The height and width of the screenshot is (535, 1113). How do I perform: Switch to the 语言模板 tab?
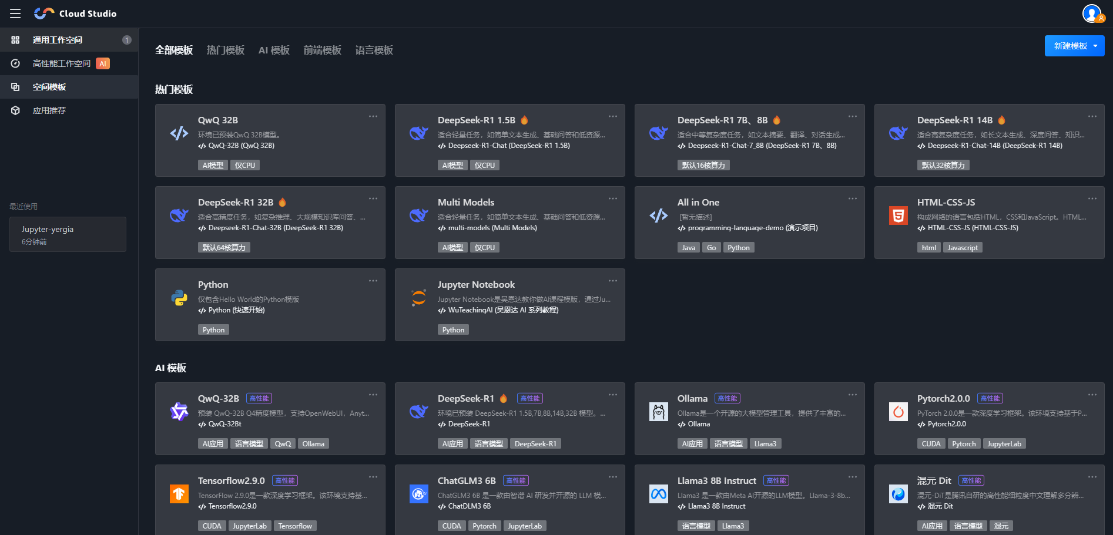(374, 51)
